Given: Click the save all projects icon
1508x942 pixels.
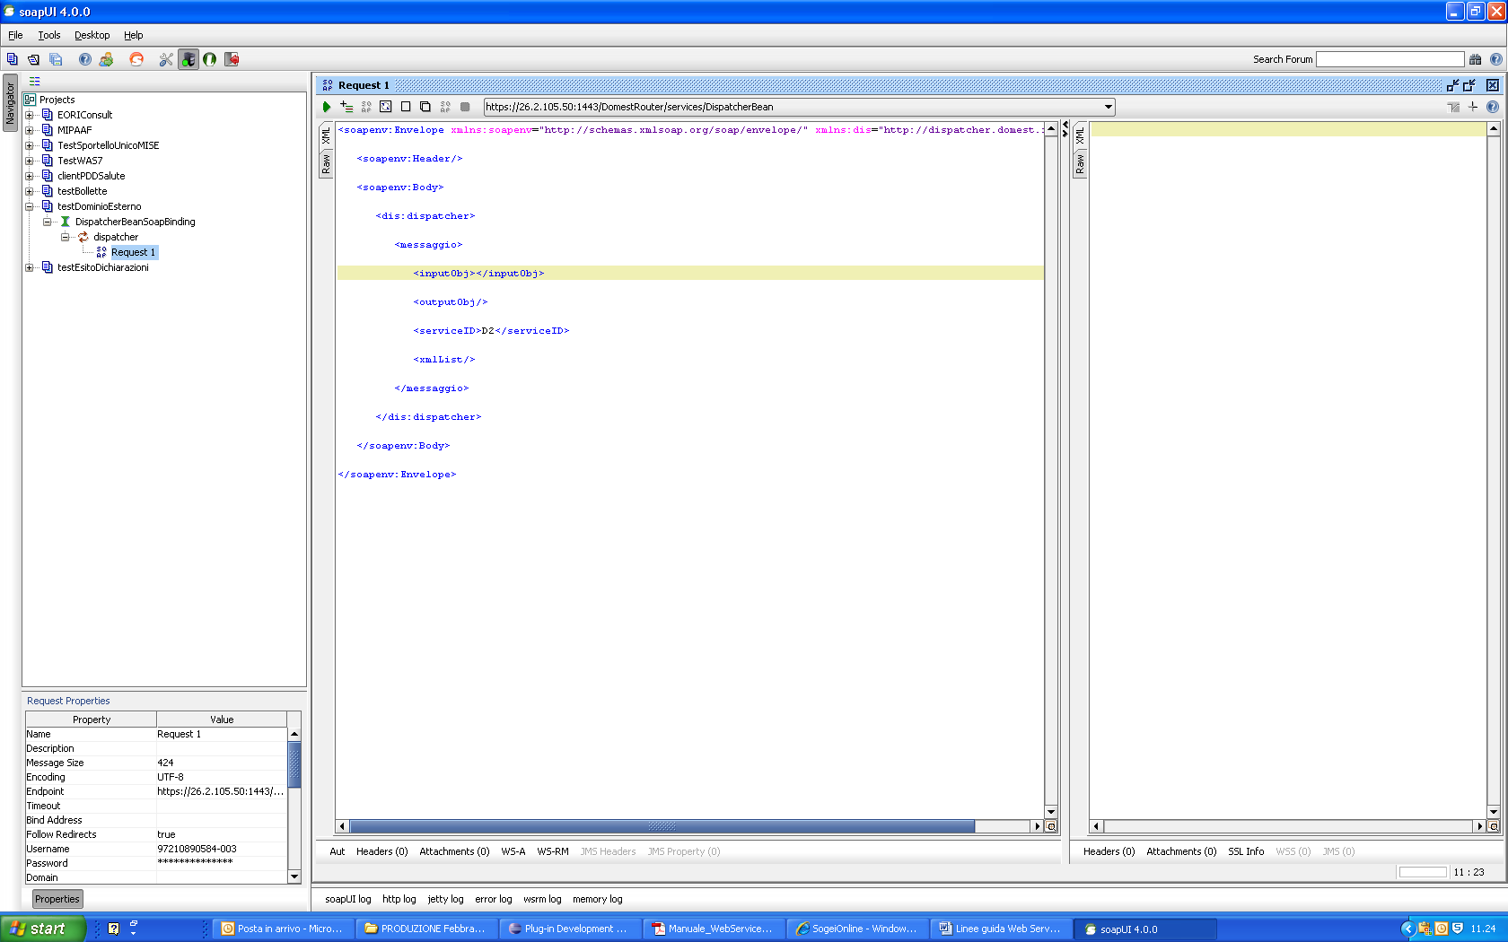Looking at the screenshot, I should pyautogui.click(x=56, y=59).
